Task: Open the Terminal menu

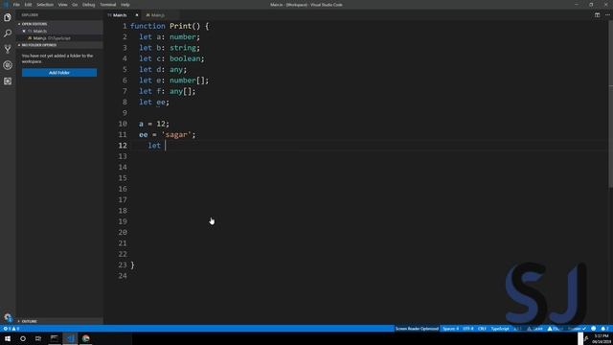Action: (x=108, y=5)
